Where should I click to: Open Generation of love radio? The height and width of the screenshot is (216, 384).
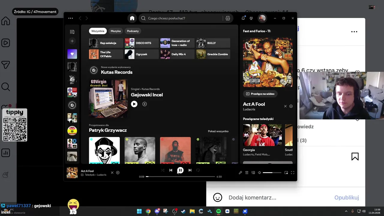pos(177,43)
